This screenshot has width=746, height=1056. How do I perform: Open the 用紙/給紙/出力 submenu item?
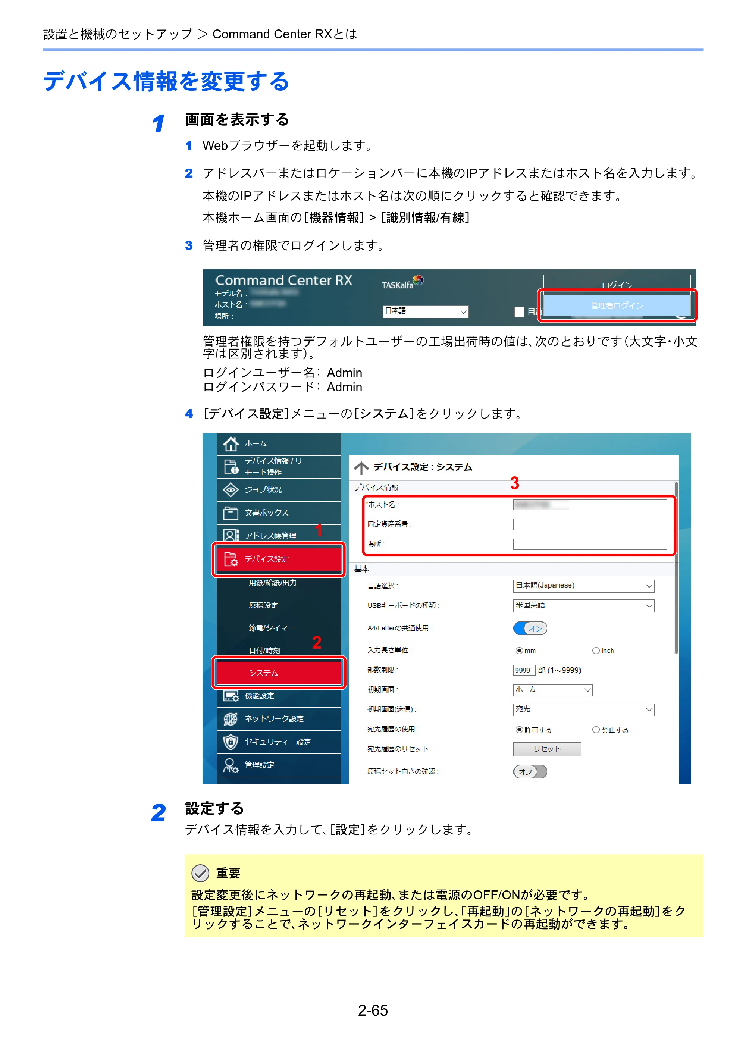(272, 583)
